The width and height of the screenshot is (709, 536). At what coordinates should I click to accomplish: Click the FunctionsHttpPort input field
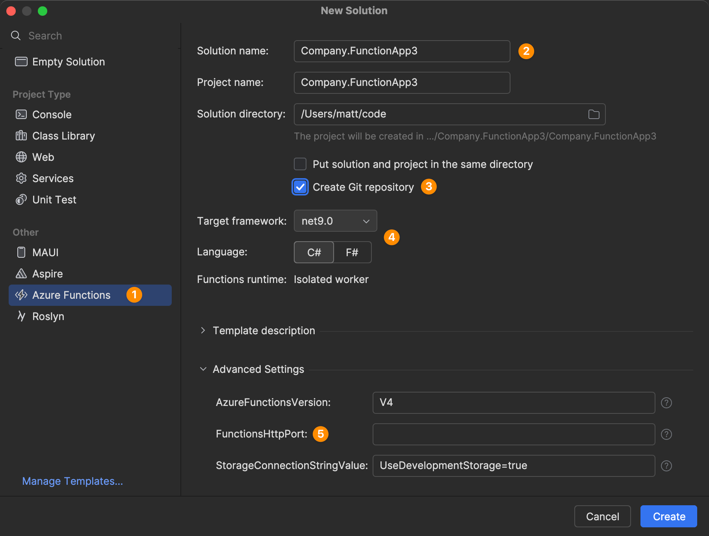(x=512, y=434)
